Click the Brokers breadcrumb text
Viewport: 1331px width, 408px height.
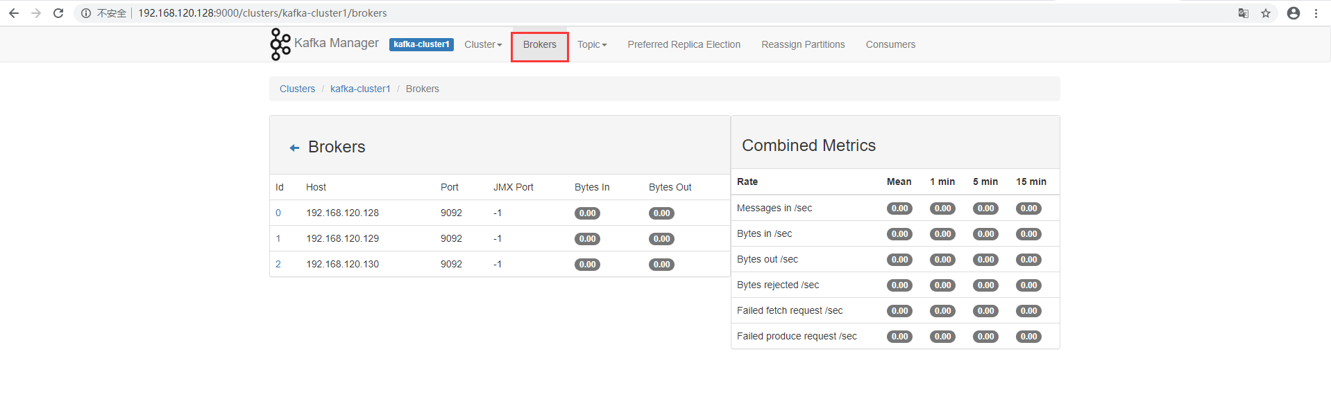pos(423,89)
